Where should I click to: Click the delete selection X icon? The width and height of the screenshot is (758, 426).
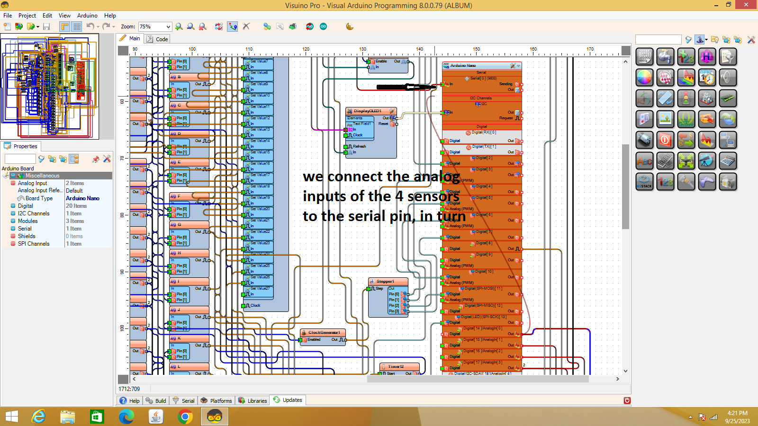coord(246,27)
